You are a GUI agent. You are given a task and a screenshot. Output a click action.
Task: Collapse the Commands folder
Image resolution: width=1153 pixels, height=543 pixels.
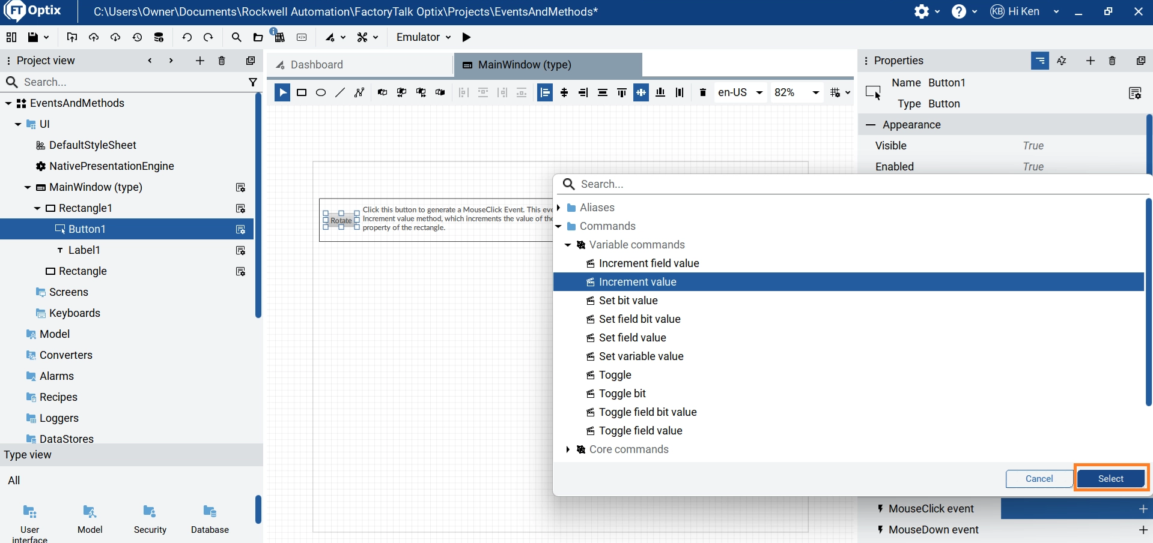pyautogui.click(x=559, y=226)
